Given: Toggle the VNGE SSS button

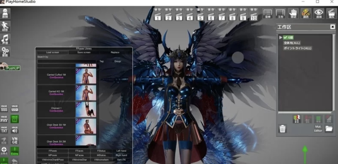Looking at the screenshot, I should click(4, 109).
